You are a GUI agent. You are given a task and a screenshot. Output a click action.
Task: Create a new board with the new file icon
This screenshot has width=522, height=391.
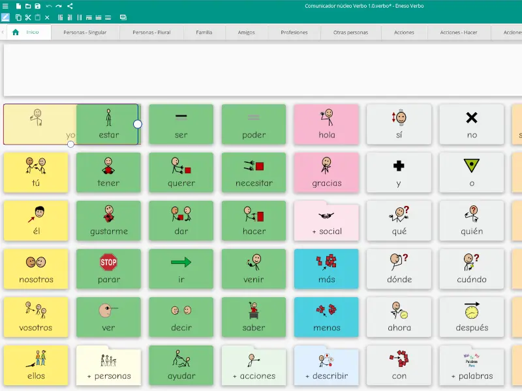click(x=19, y=6)
